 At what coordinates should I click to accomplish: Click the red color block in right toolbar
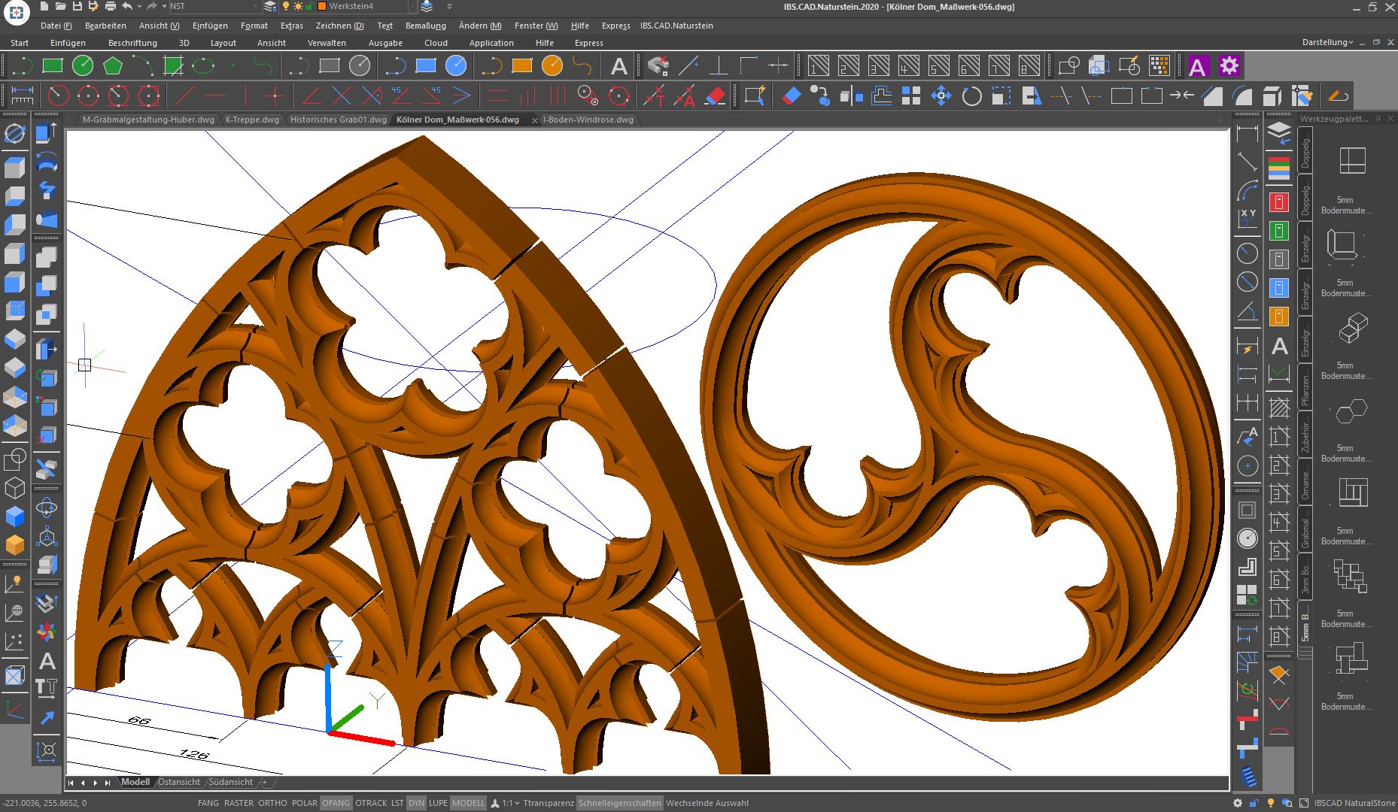pos(1278,202)
